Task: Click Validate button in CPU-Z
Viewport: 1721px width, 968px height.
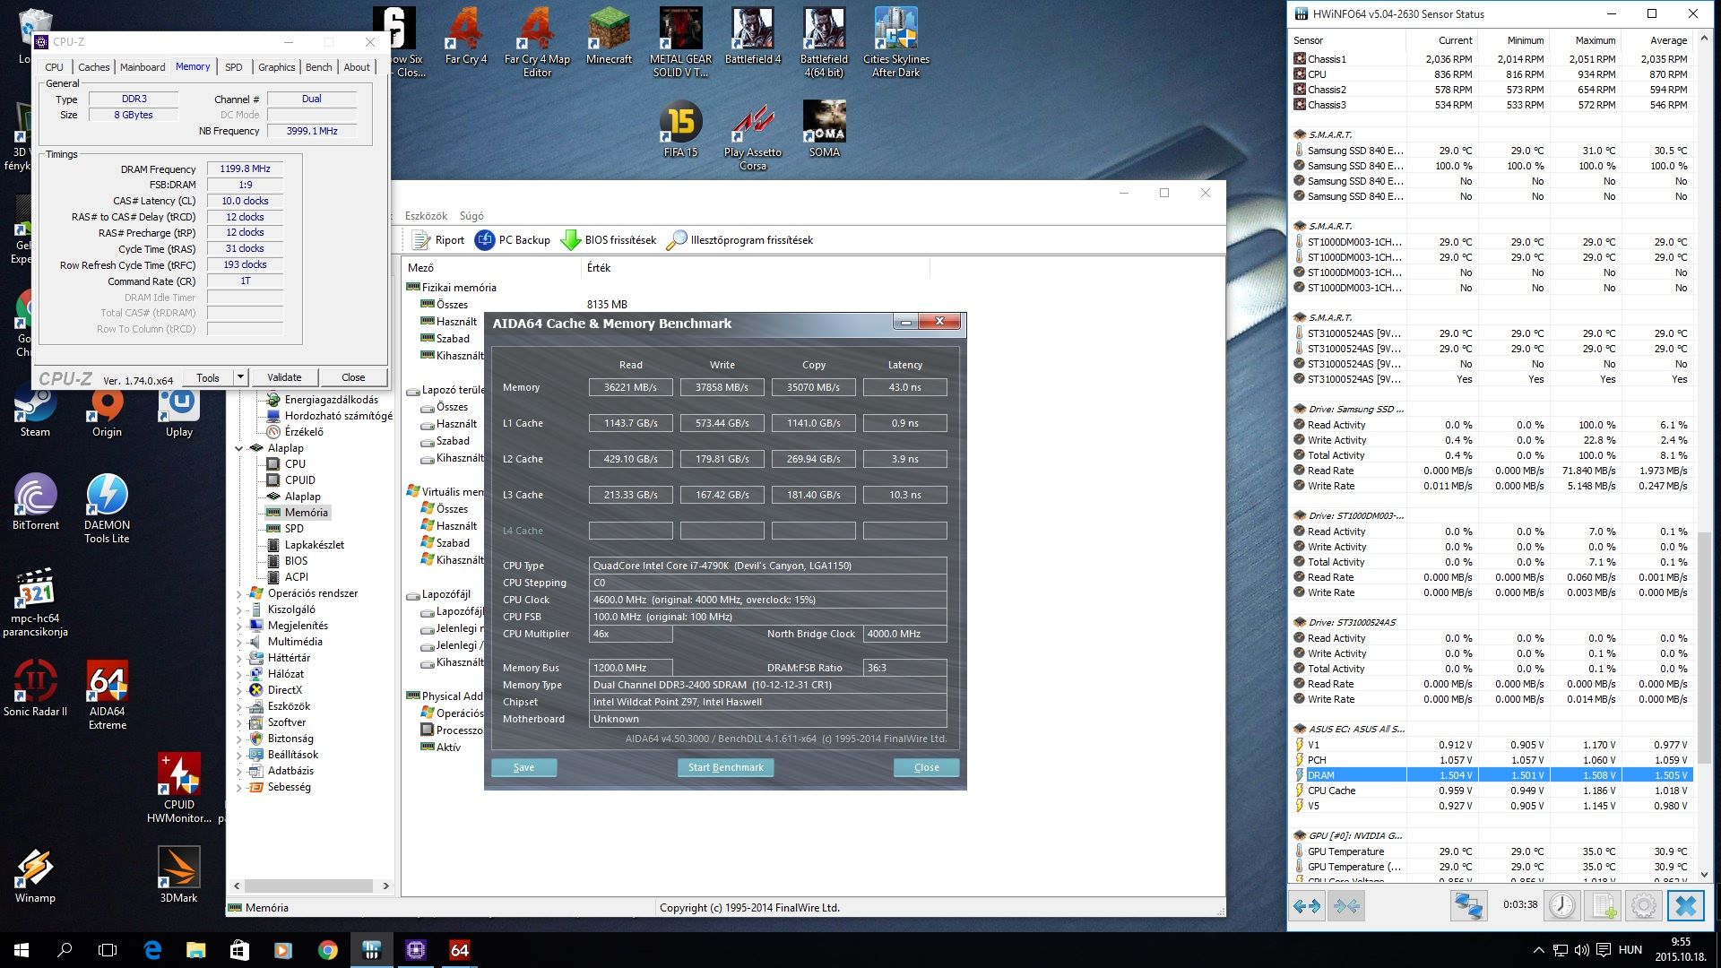Action: [284, 377]
